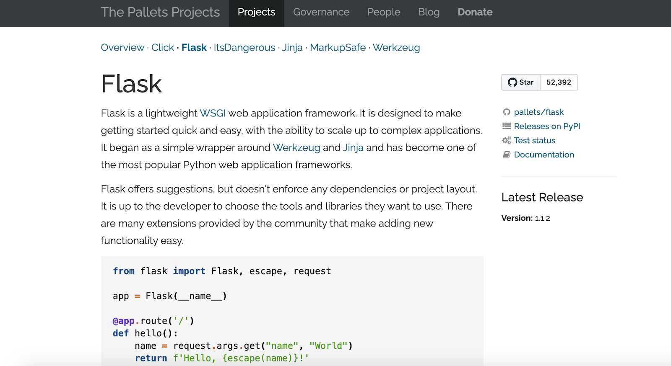Image resolution: width=671 pixels, height=366 pixels.
Task: Open the Governance navigation item
Action: pos(321,12)
